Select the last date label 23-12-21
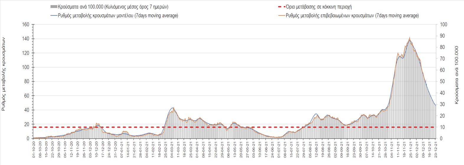464x165 pixels. (x=435, y=149)
